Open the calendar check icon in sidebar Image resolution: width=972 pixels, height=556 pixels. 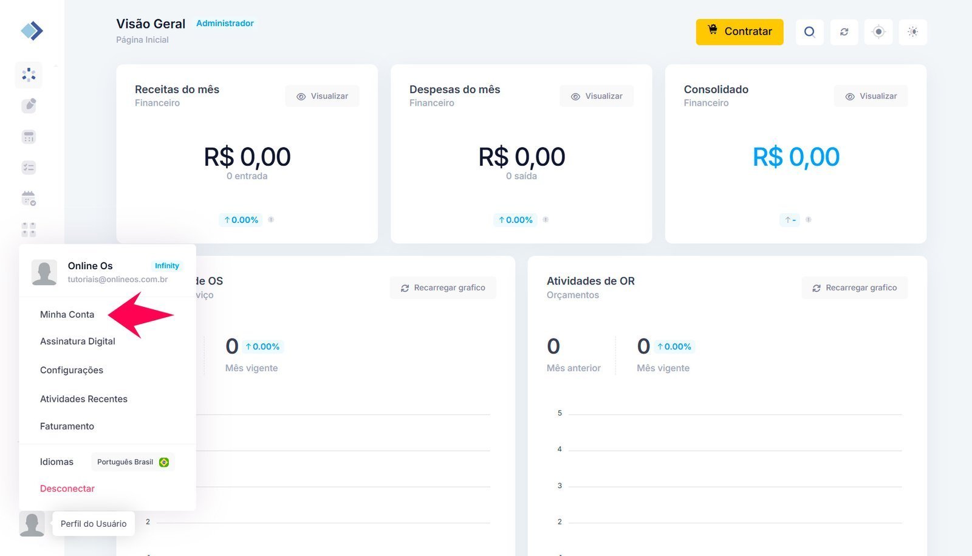coord(29,199)
